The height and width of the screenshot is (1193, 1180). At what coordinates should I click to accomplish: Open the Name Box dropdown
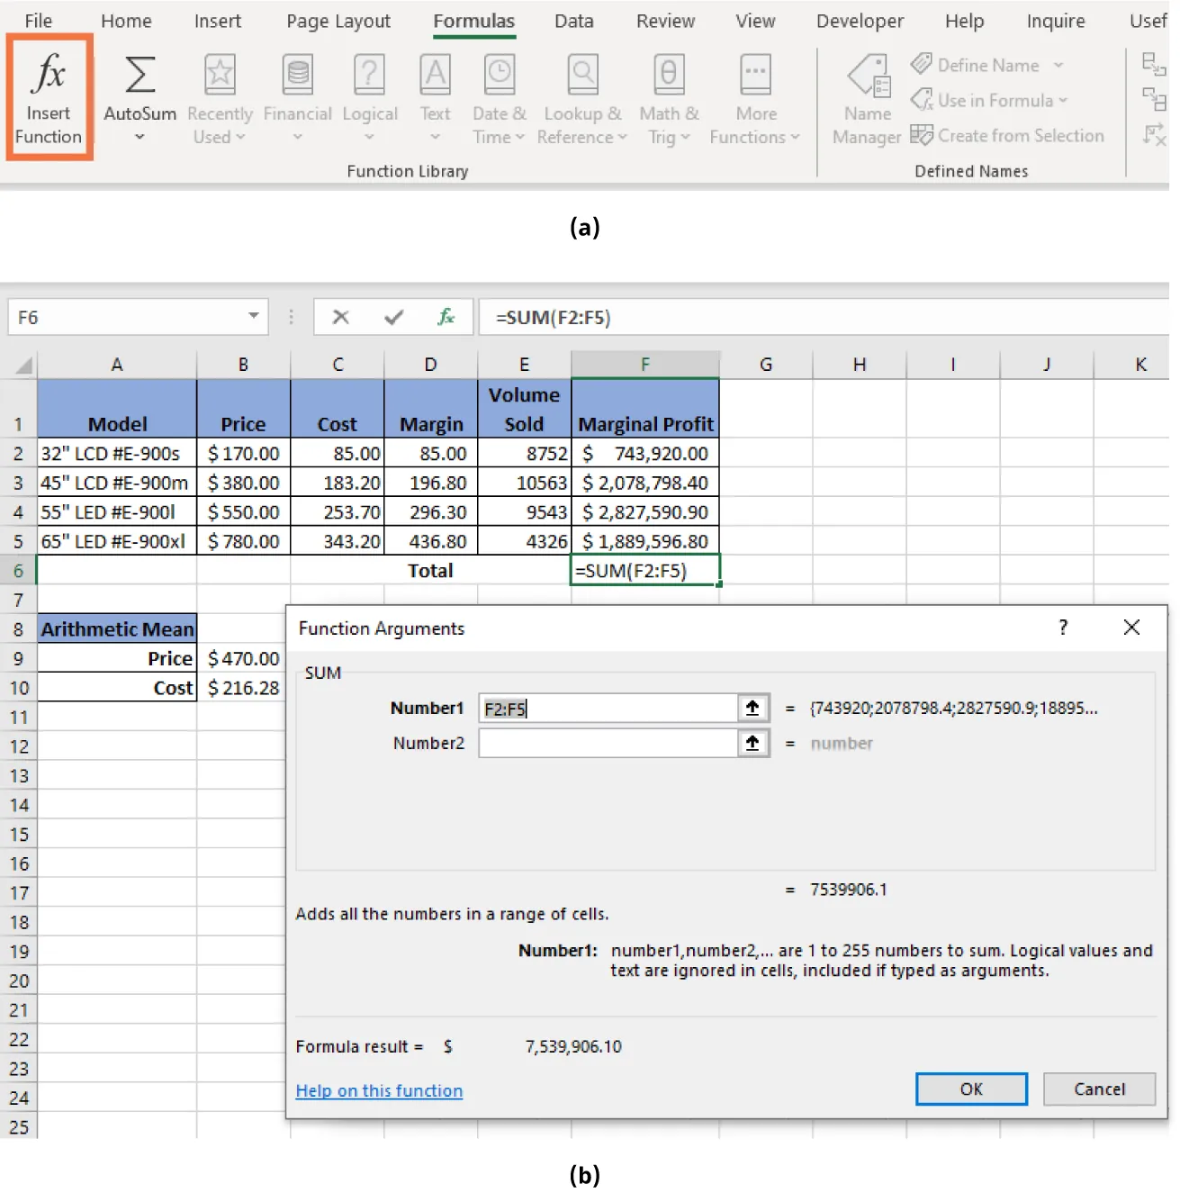pos(255,317)
